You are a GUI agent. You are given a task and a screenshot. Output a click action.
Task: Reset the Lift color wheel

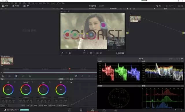[x=15, y=82]
